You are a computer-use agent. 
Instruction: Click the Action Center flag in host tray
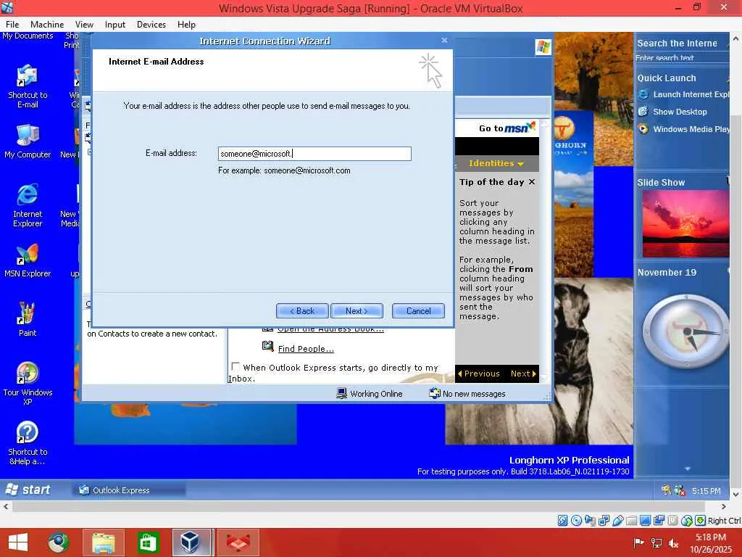coord(638,543)
